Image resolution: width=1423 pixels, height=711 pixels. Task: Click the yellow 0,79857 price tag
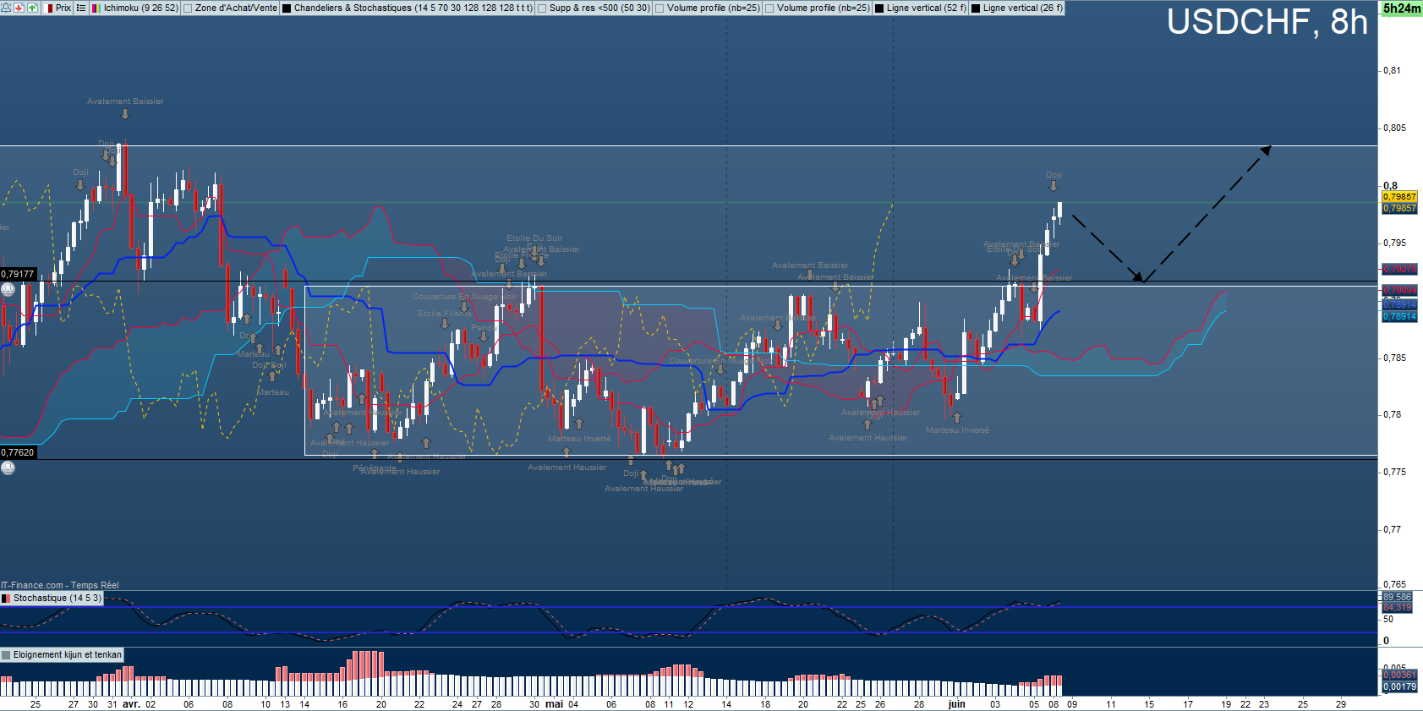pos(1399,197)
